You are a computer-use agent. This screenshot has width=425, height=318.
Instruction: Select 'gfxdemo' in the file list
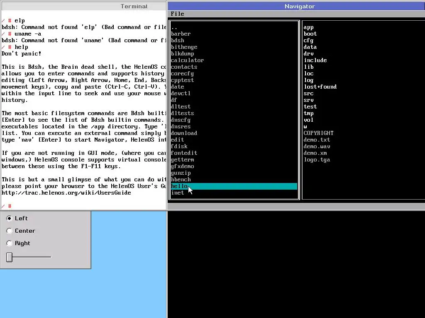183,166
